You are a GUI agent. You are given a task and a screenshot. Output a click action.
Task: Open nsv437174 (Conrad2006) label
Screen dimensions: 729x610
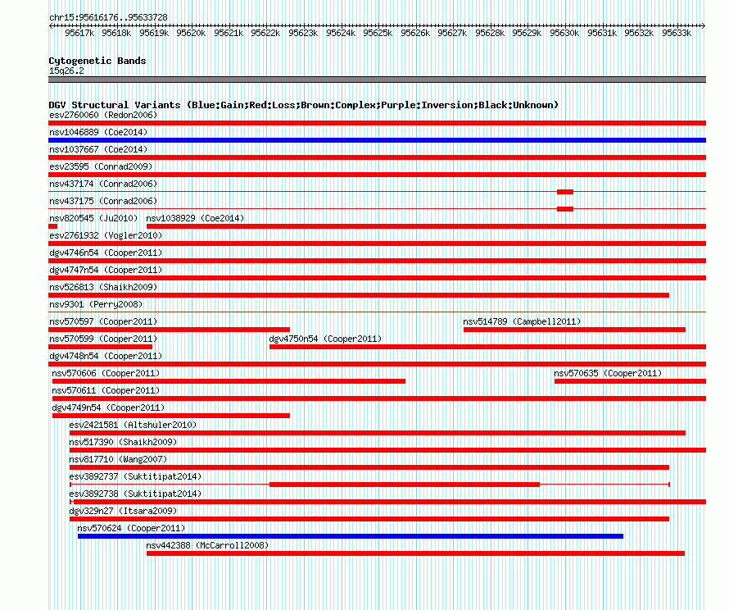point(103,184)
